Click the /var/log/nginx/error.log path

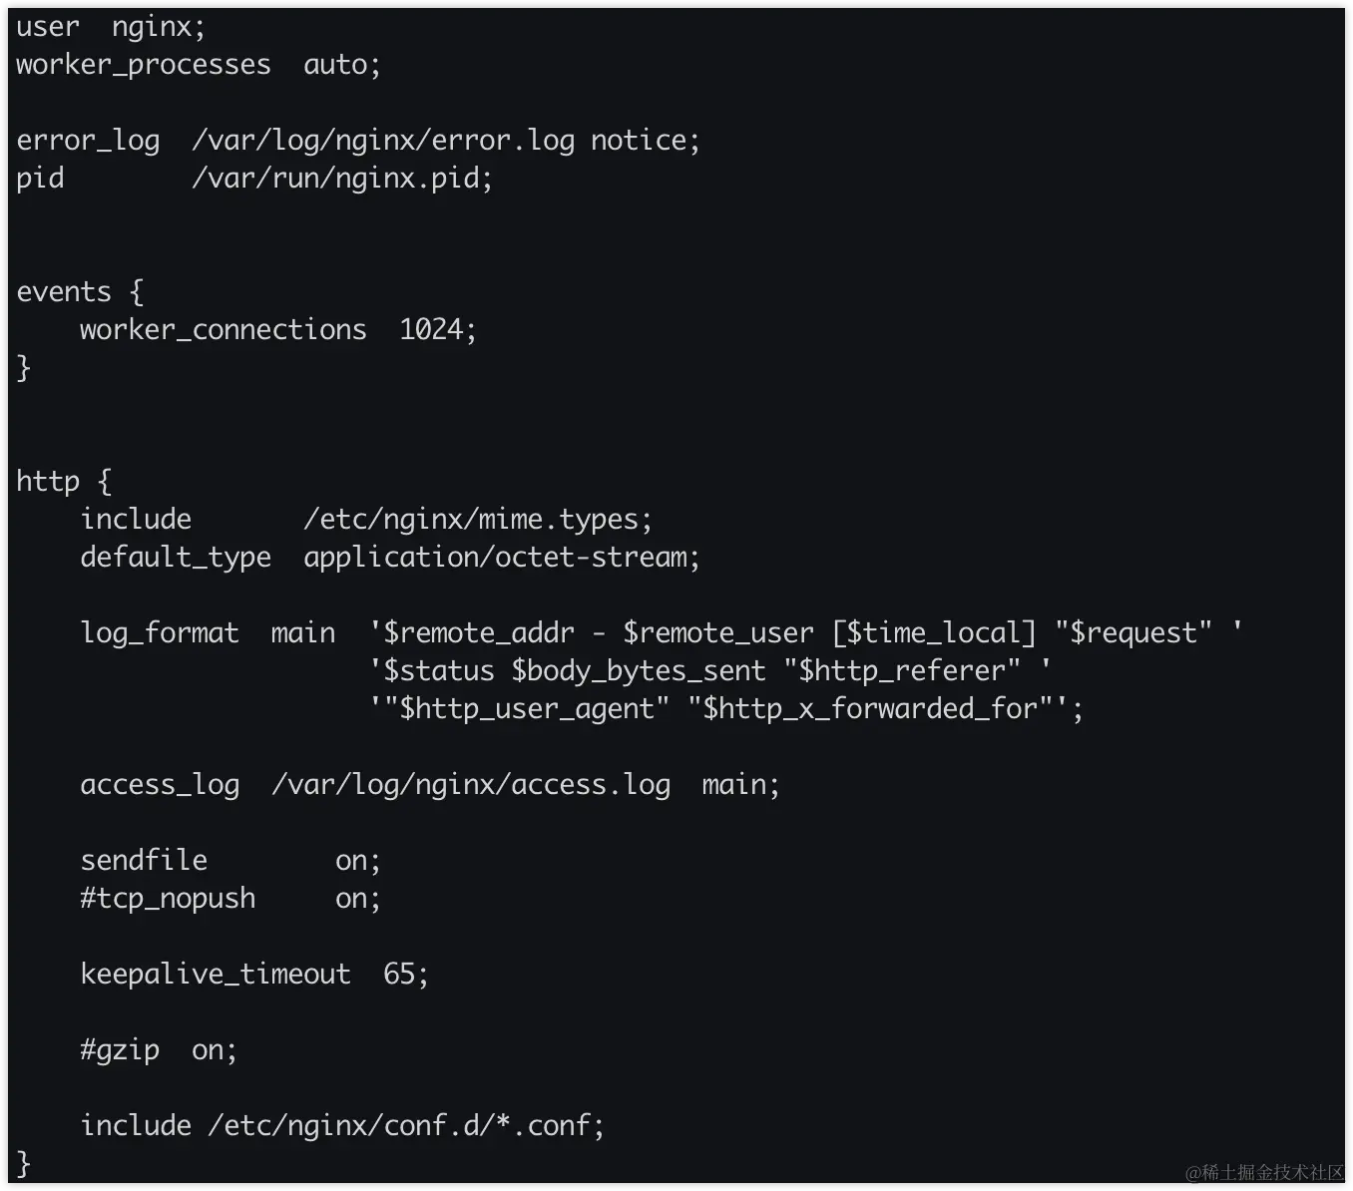(383, 141)
